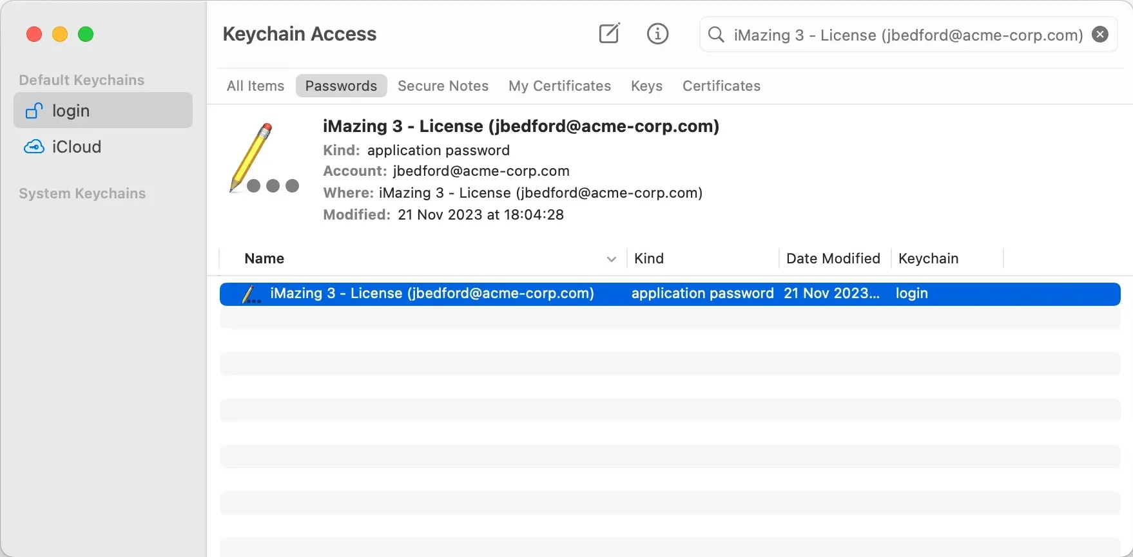1133x557 pixels.
Task: Click the unlocked padlock icon beside login
Action: 34,111
